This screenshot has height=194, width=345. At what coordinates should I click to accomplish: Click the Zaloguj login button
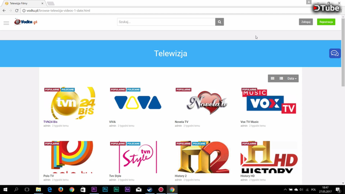(x=306, y=22)
